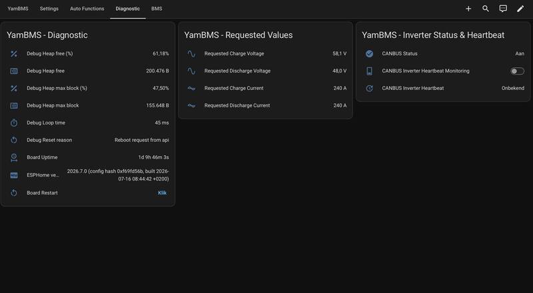Switch to the Settings tab
This screenshot has width=533, height=293.
49,9
